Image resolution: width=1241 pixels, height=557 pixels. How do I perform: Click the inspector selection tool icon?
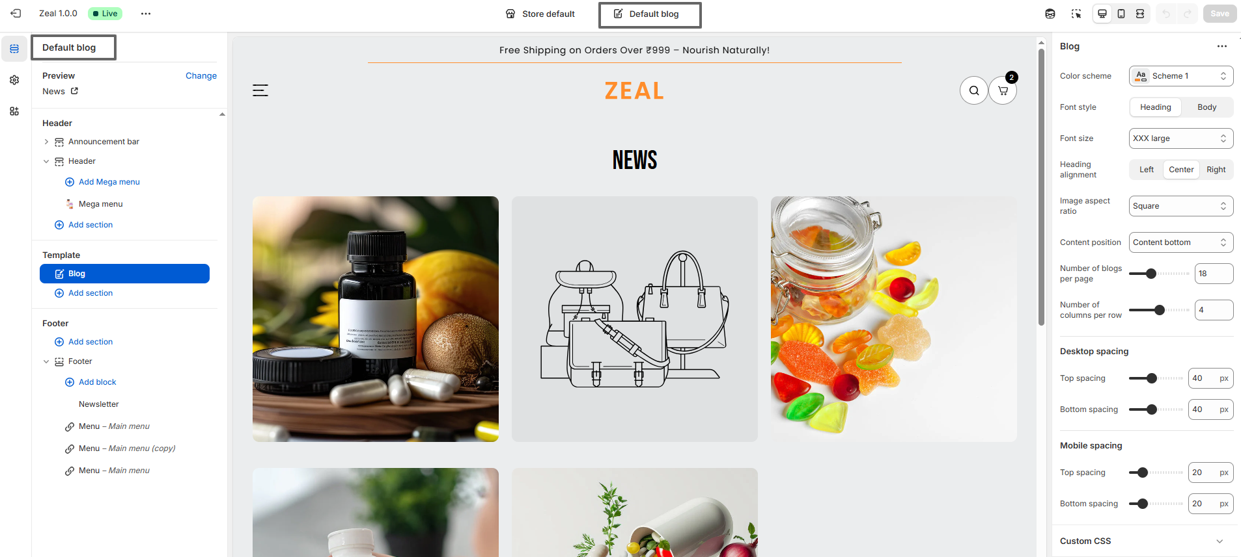click(x=1076, y=14)
